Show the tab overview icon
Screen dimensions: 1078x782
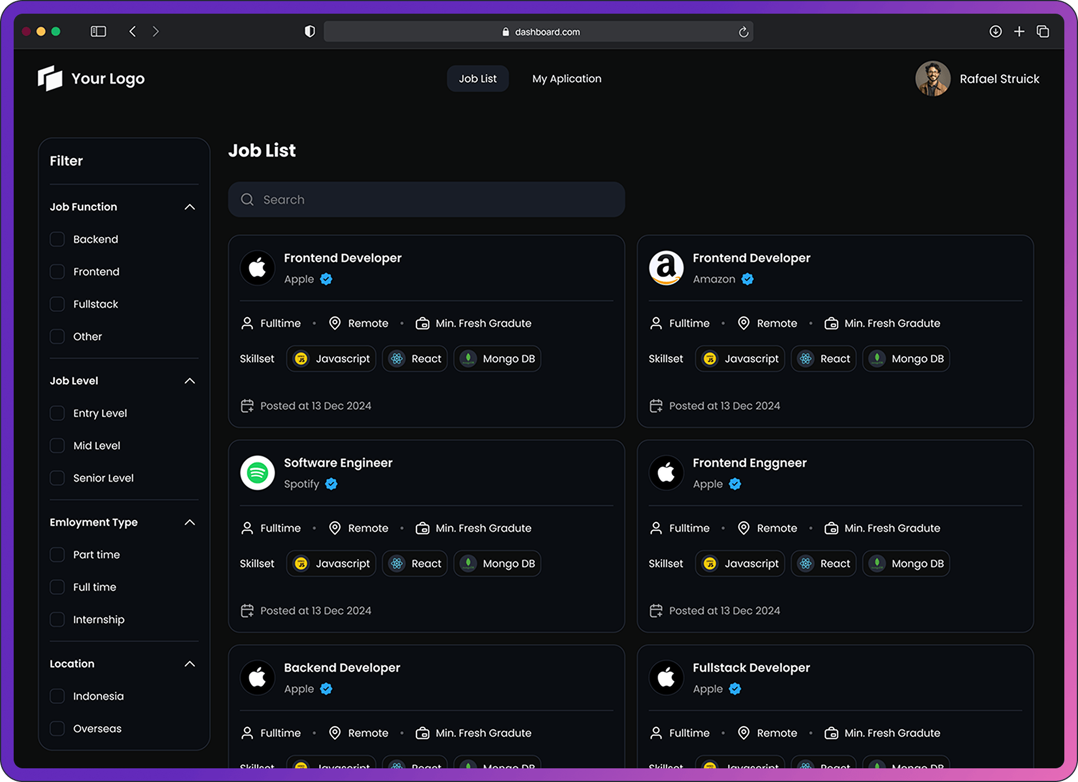1043,31
